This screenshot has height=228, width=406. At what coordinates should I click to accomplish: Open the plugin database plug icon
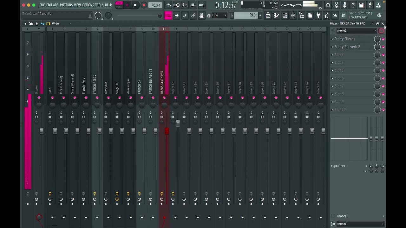pos(318,15)
